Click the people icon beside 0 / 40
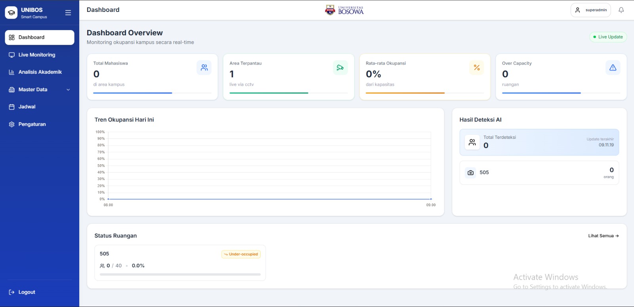Image resolution: width=634 pixels, height=307 pixels. click(x=102, y=266)
